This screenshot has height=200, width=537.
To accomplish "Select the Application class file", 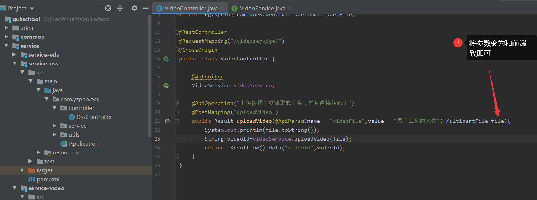I will pos(84,143).
